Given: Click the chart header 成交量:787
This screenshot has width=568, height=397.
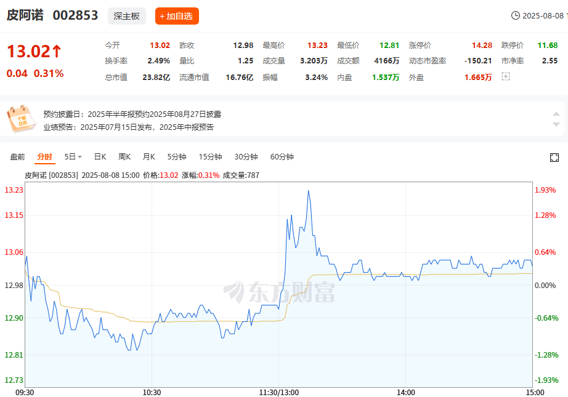Looking at the screenshot, I should (241, 175).
